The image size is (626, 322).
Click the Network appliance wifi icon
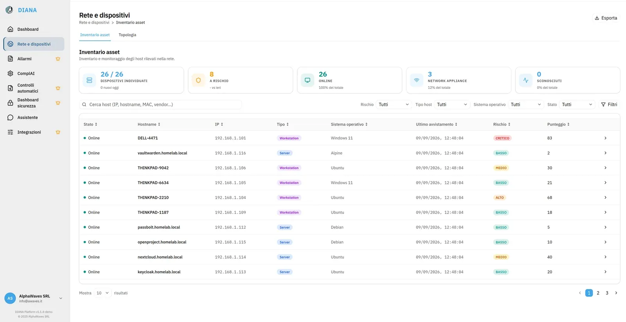coord(417,80)
